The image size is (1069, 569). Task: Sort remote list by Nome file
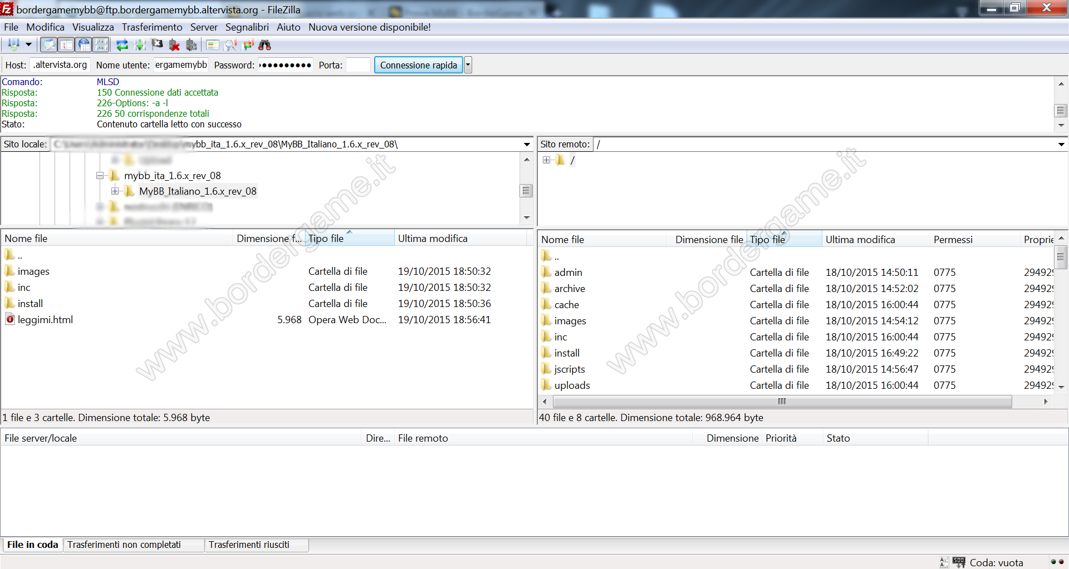(x=602, y=240)
